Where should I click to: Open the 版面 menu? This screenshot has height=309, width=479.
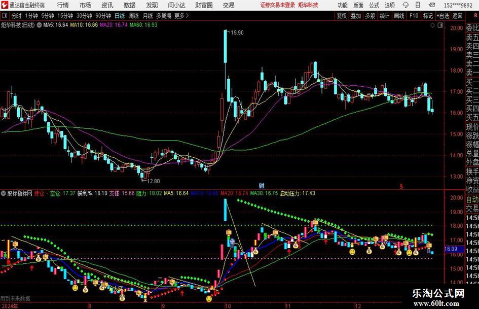358,5
